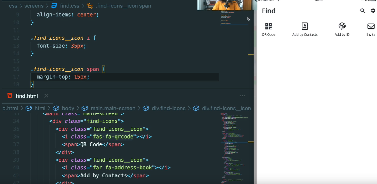Close the find.html editor tab
This screenshot has height=184, width=377.
click(x=46, y=96)
